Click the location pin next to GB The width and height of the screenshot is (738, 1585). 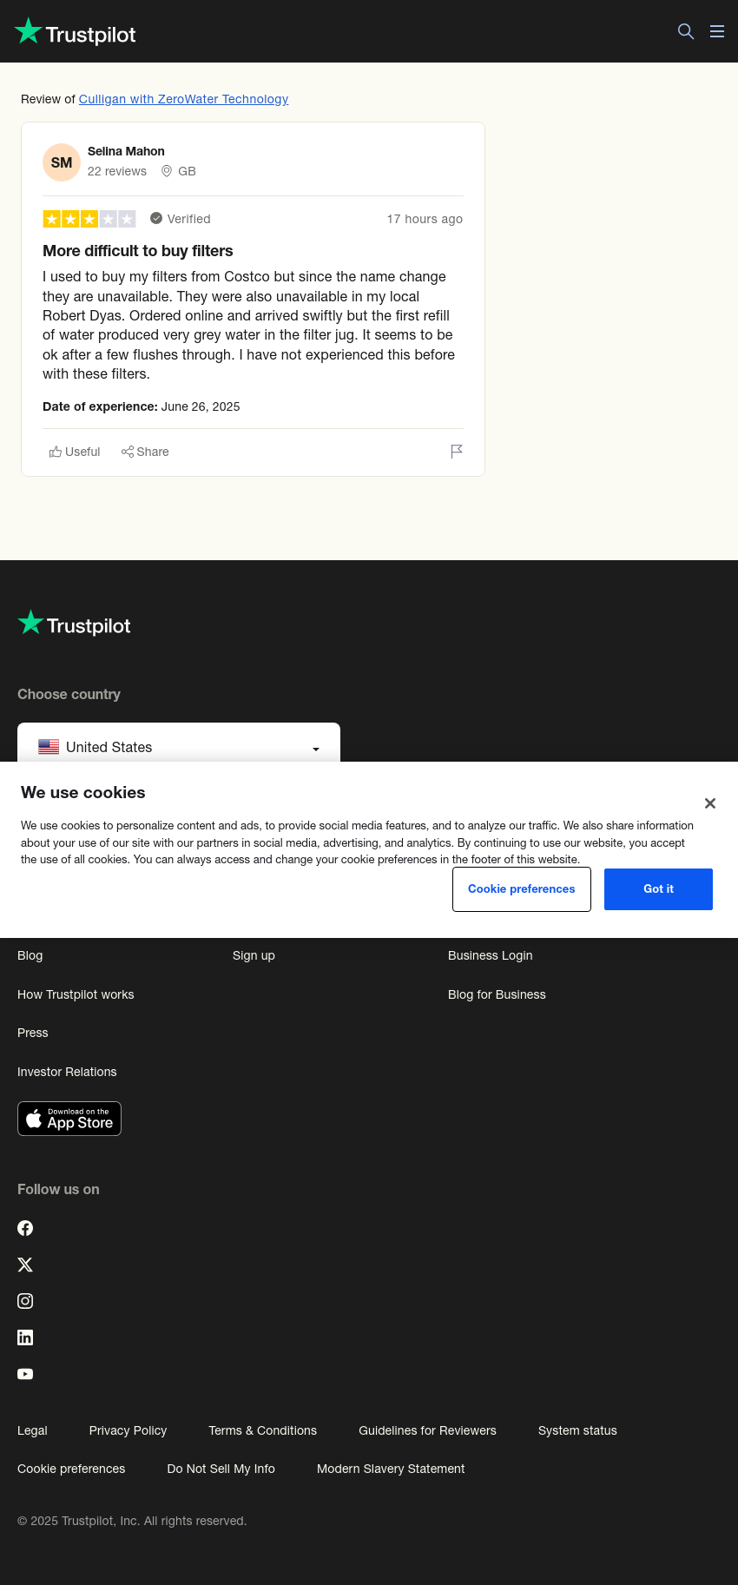[x=167, y=171]
